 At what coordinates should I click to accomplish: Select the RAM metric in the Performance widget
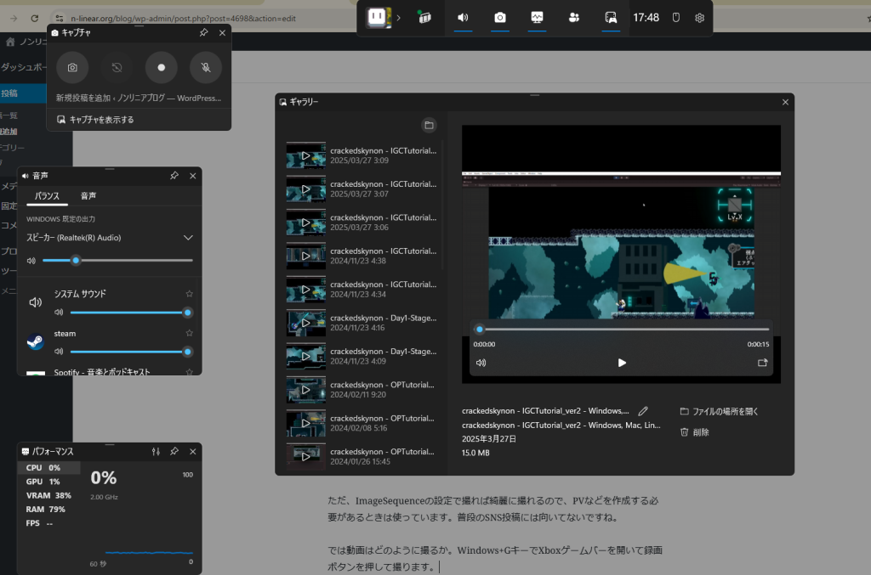click(49, 510)
